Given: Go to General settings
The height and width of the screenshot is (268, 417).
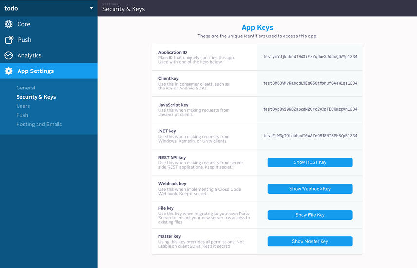Looking at the screenshot, I should click(25, 88).
